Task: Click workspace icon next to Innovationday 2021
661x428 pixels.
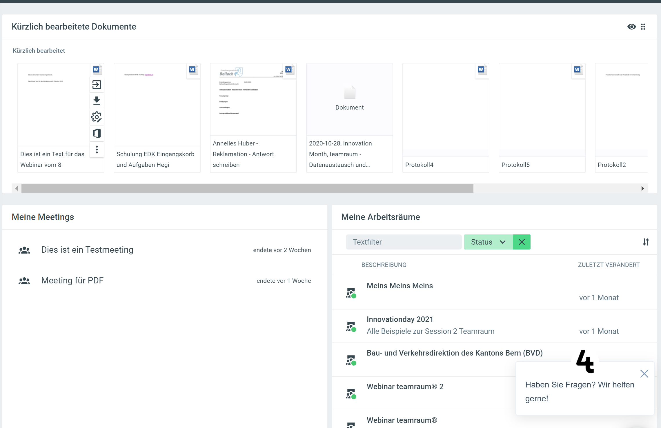Action: (351, 326)
